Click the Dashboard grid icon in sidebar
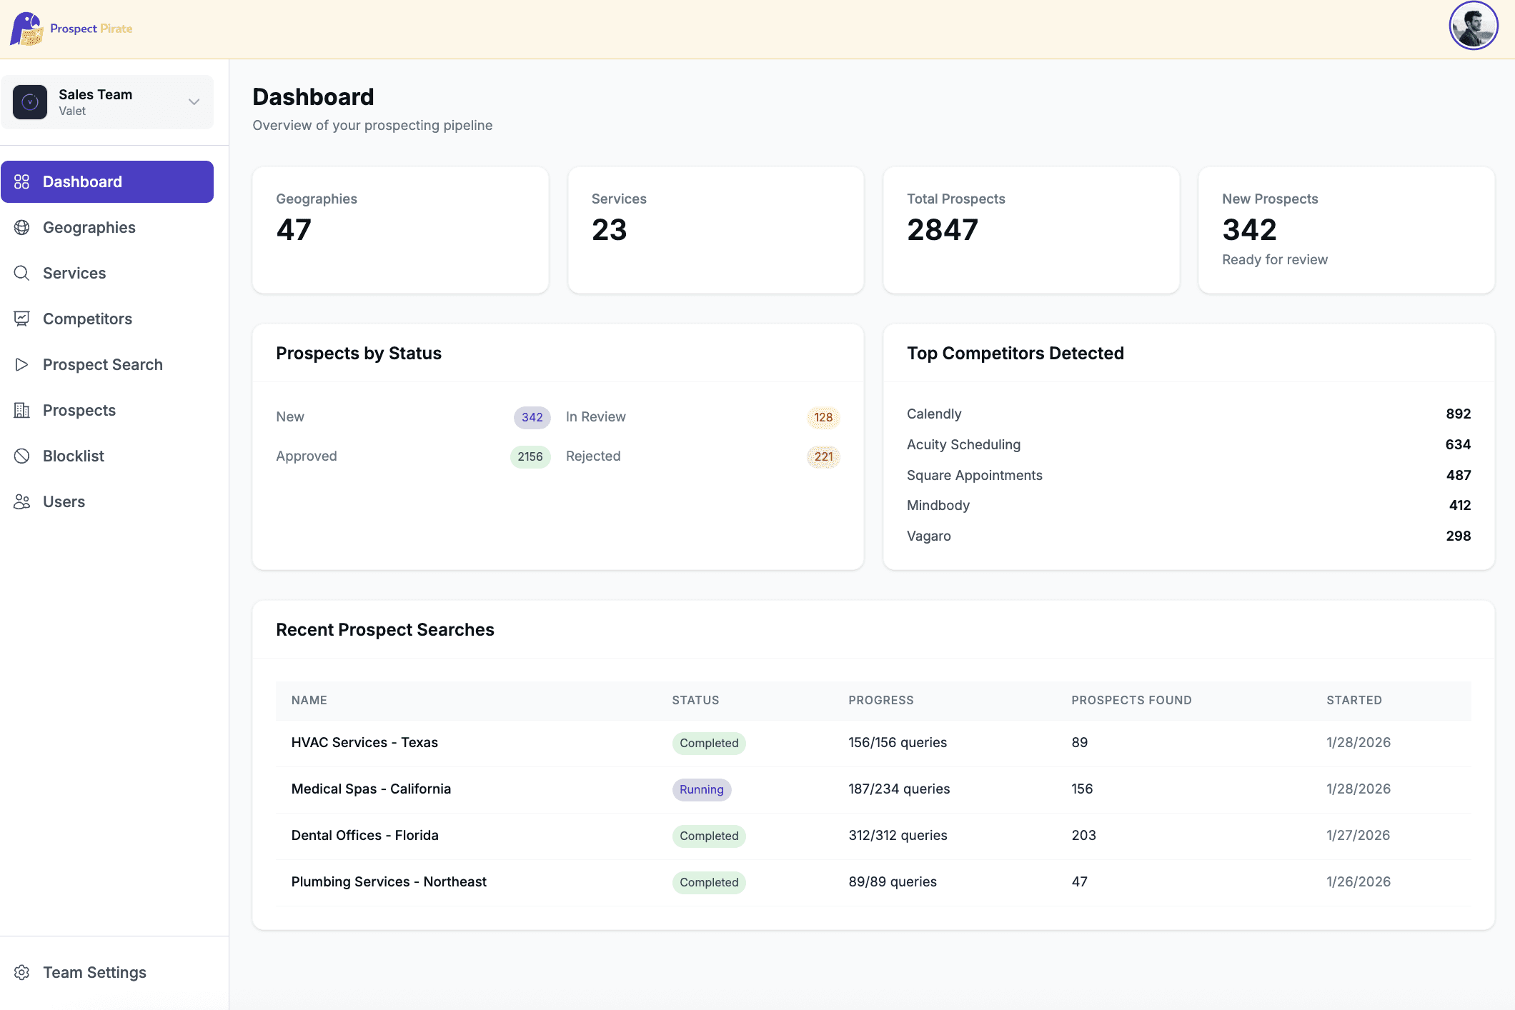Image resolution: width=1515 pixels, height=1010 pixels. pyautogui.click(x=21, y=181)
